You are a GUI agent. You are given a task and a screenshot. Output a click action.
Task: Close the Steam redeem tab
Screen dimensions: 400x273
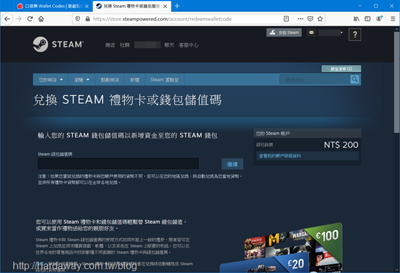tap(165, 6)
